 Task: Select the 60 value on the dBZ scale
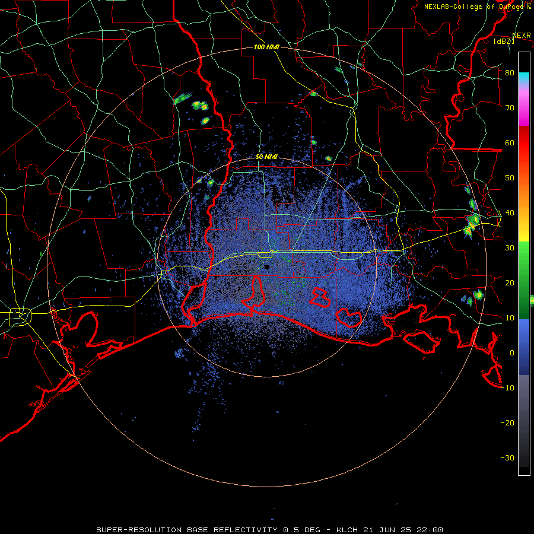tap(510, 142)
